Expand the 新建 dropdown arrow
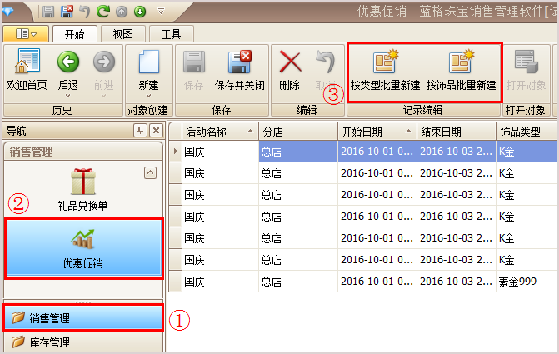 pos(148,96)
